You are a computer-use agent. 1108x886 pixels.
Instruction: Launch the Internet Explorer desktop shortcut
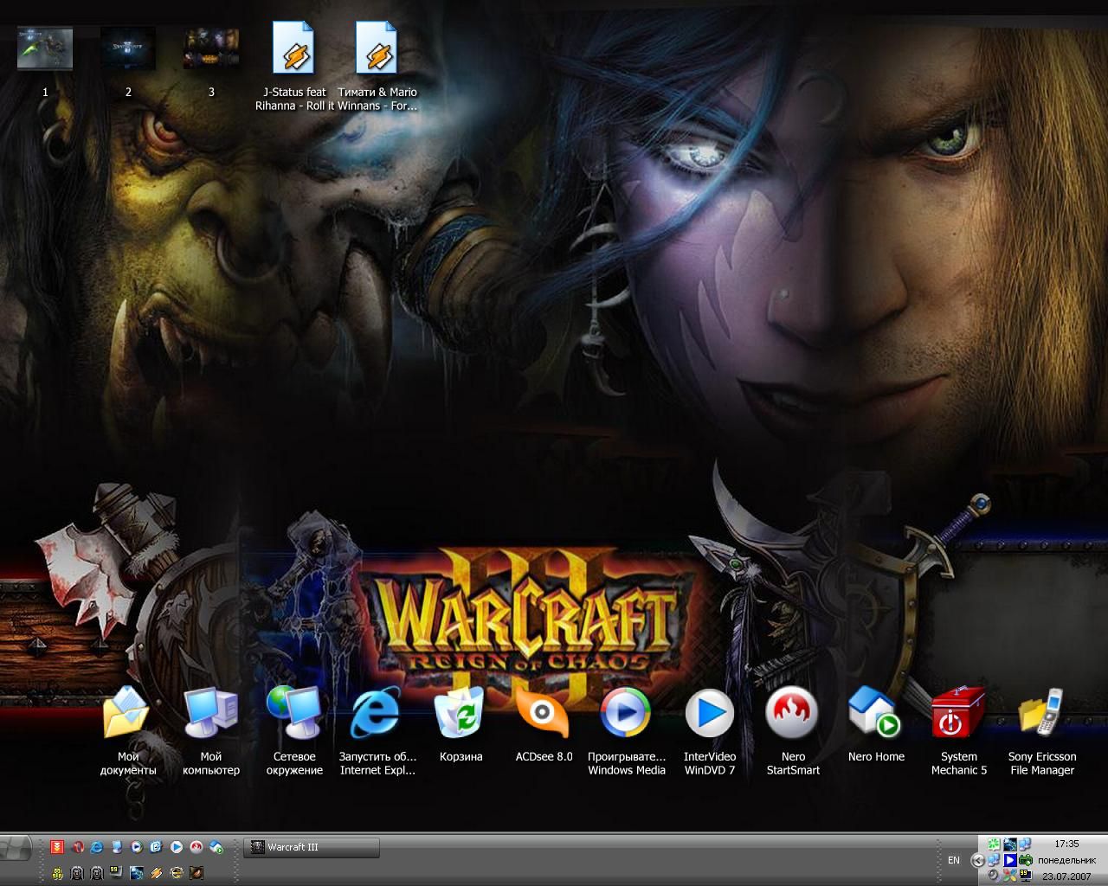pos(377,715)
